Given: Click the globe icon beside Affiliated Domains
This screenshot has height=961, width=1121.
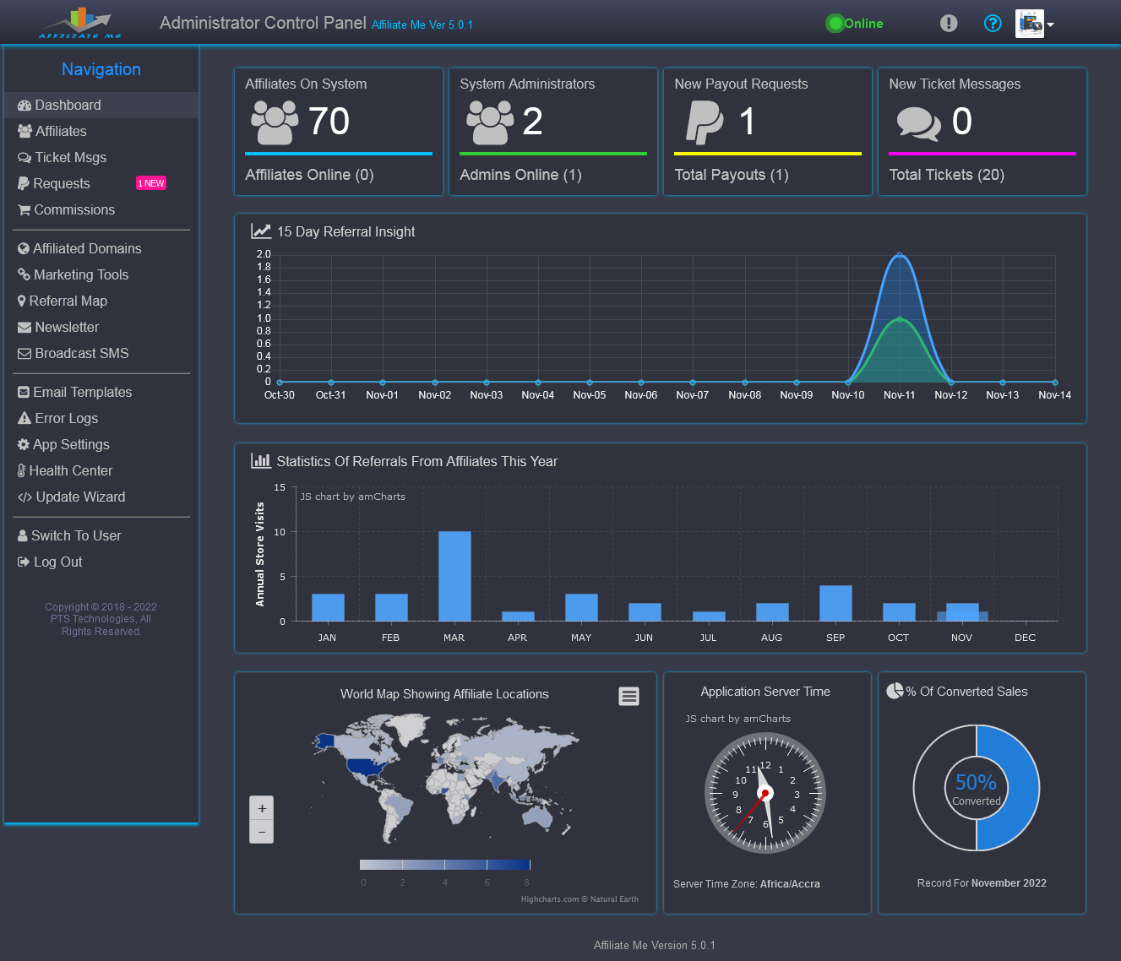Looking at the screenshot, I should (24, 248).
